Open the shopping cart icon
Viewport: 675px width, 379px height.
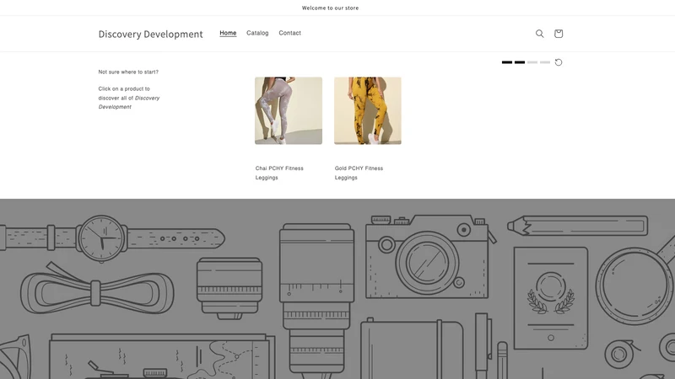[x=559, y=34]
